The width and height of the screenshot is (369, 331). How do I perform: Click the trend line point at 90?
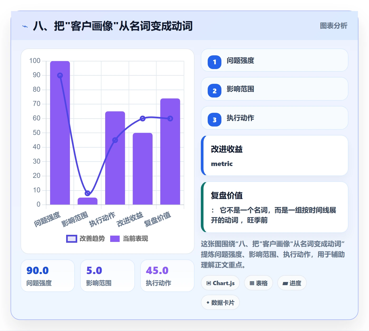click(60, 75)
